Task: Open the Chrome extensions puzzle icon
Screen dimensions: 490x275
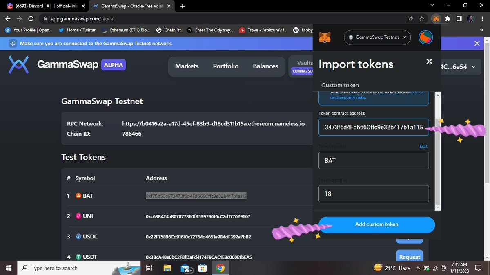Action: 448,19
